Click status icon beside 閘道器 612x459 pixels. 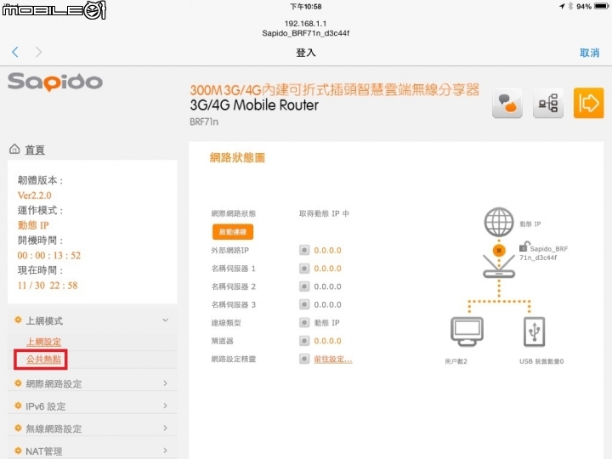coord(304,341)
